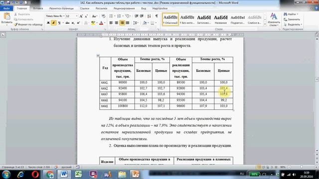Apply the Заголовок heading style

pos(204,19)
